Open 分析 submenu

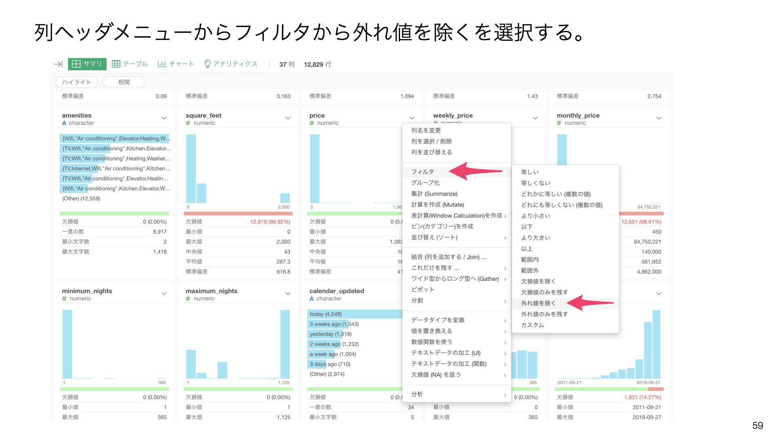point(457,394)
